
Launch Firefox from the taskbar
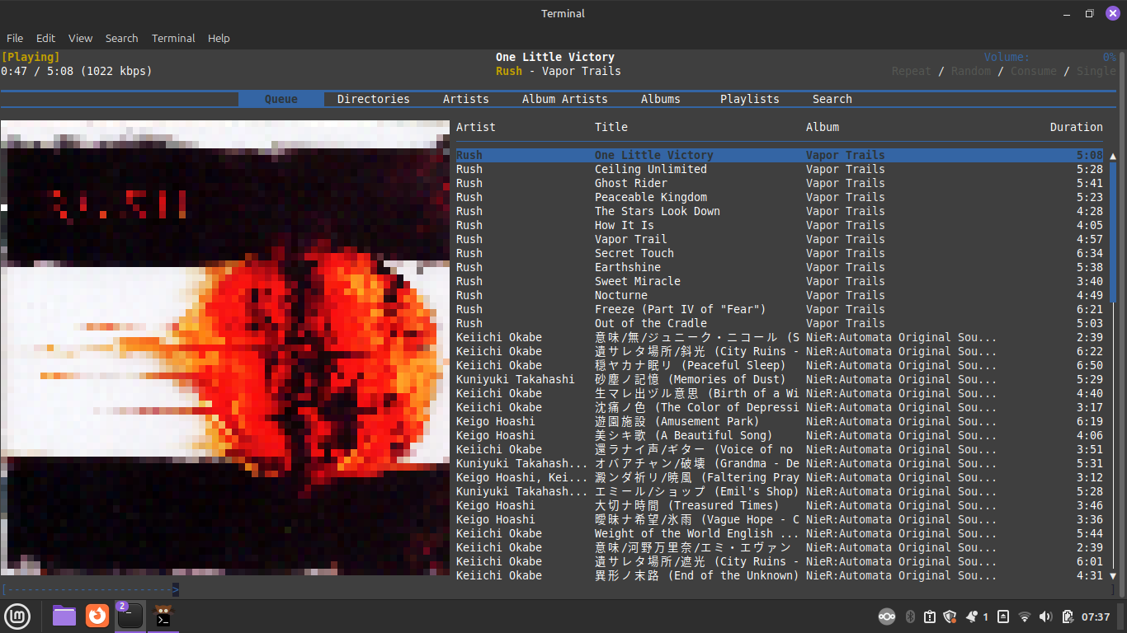pos(97,616)
